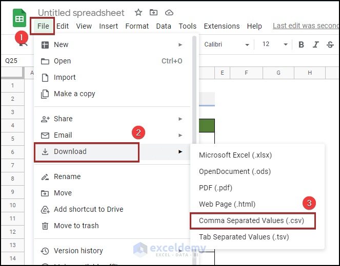Select row 5 header
The image size is (340, 266).
point(13,139)
